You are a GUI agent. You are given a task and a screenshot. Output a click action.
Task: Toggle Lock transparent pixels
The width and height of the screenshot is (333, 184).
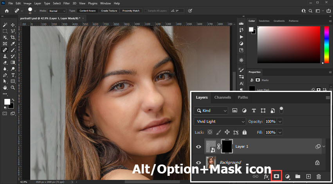210,132
